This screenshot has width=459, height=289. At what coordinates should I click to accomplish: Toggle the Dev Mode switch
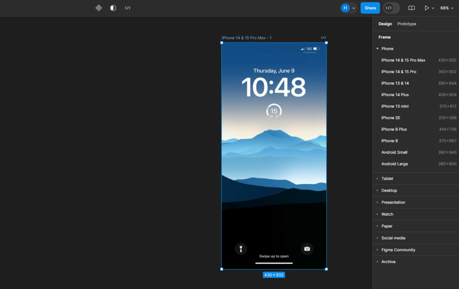pyautogui.click(x=391, y=8)
